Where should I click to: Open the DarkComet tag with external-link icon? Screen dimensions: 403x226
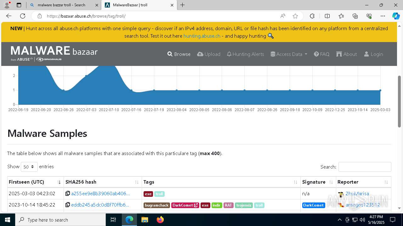(185, 205)
